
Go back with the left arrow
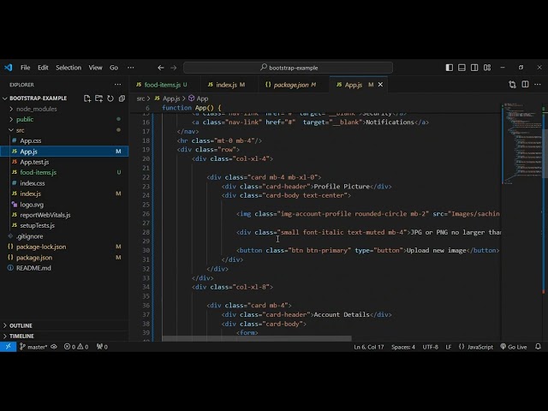160,68
